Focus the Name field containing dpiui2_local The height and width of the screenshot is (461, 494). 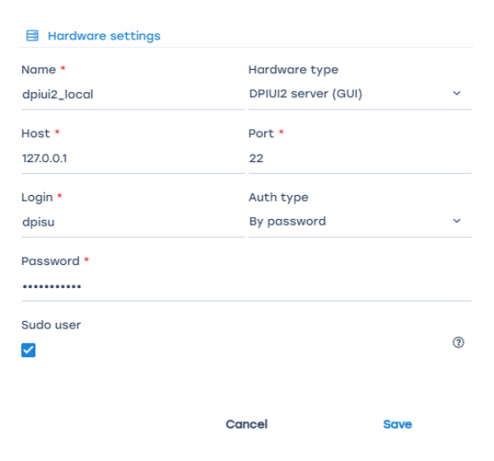132,94
